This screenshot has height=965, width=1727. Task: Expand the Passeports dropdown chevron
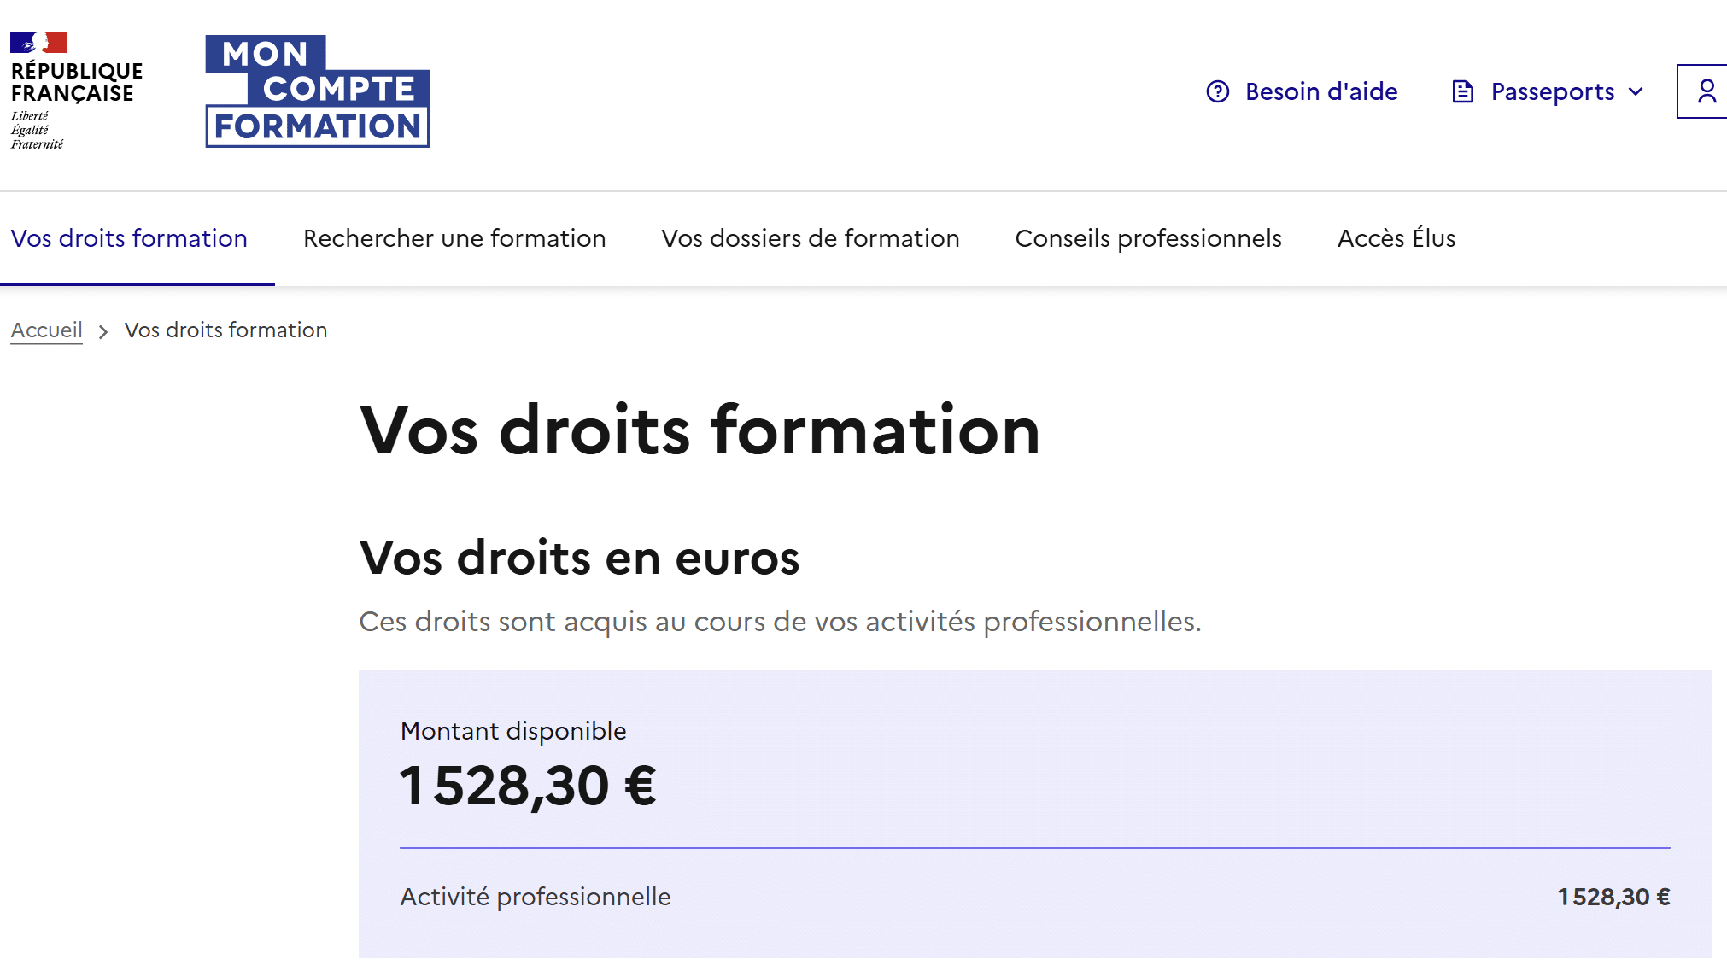tap(1636, 91)
